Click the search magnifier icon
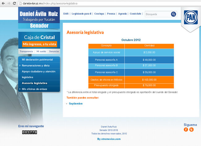This screenshot has height=146, width=201. pyautogui.click(x=173, y=14)
